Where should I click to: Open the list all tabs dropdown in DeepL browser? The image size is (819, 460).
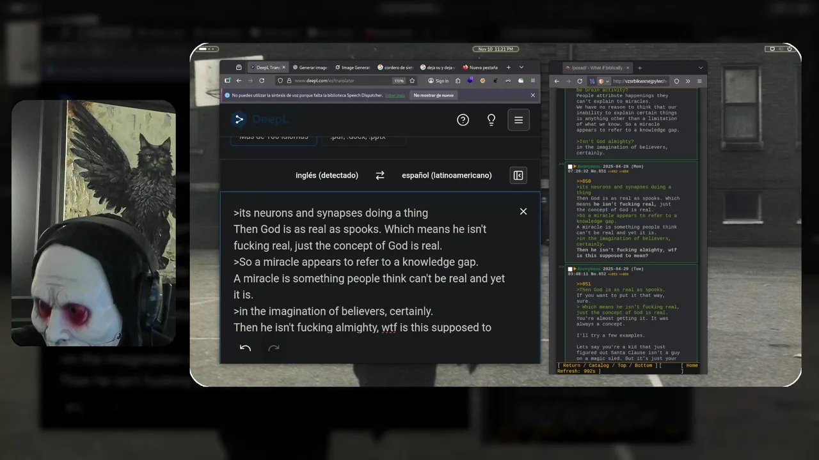[521, 67]
